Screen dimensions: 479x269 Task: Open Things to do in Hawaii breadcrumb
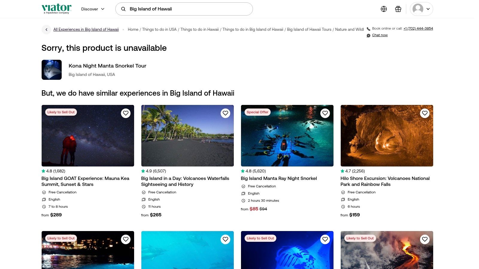pyautogui.click(x=199, y=30)
